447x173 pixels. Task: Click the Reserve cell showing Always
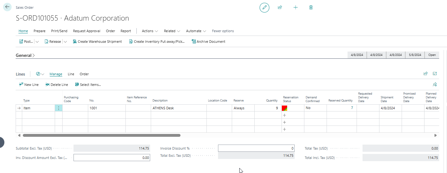[x=243, y=108]
